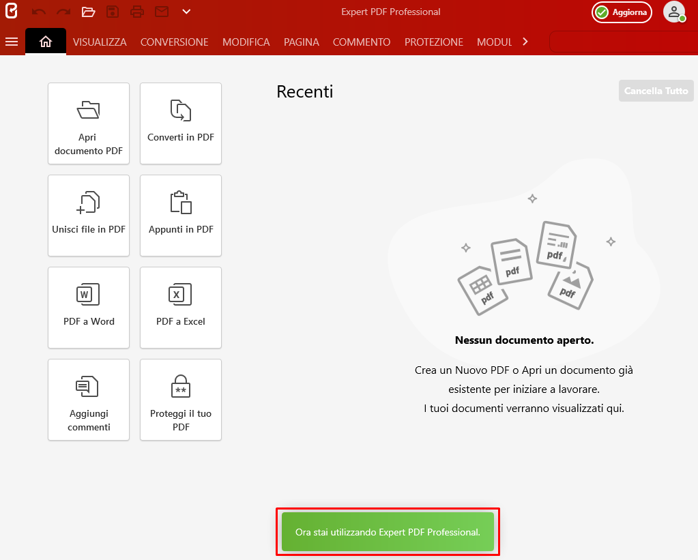This screenshot has width=698, height=560.
Task: Click the Unisci file in PDF tile
Action: (x=89, y=216)
